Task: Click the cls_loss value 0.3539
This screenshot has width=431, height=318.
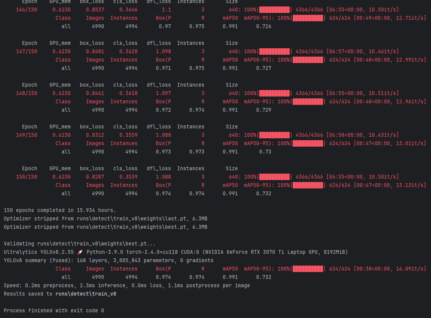Action: [128, 177]
